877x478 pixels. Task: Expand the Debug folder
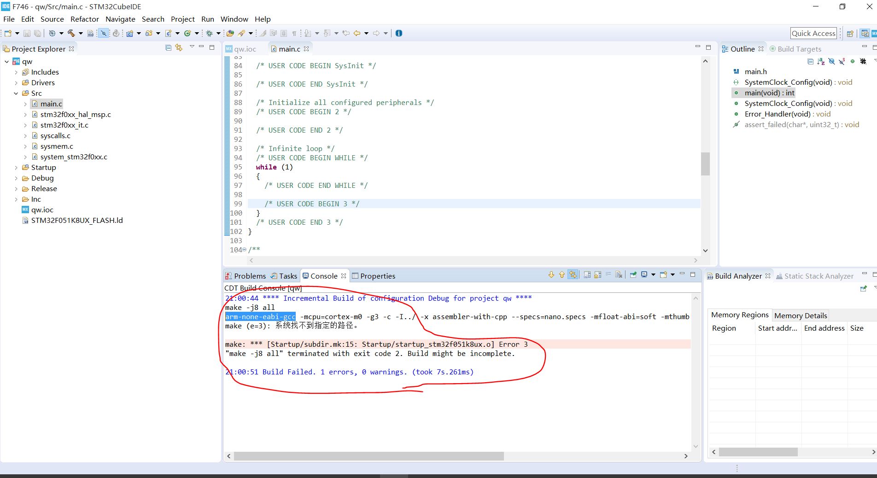point(16,178)
